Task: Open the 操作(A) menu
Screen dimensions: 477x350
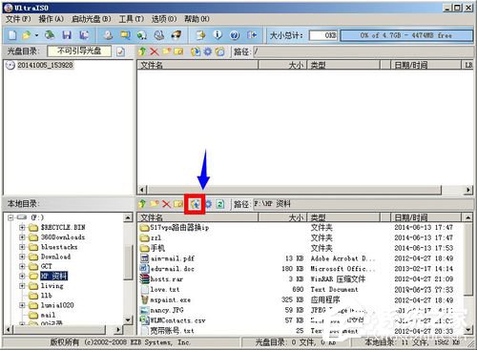Action: click(x=51, y=19)
